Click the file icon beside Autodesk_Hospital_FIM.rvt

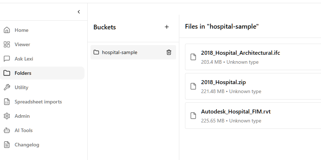coord(193,116)
